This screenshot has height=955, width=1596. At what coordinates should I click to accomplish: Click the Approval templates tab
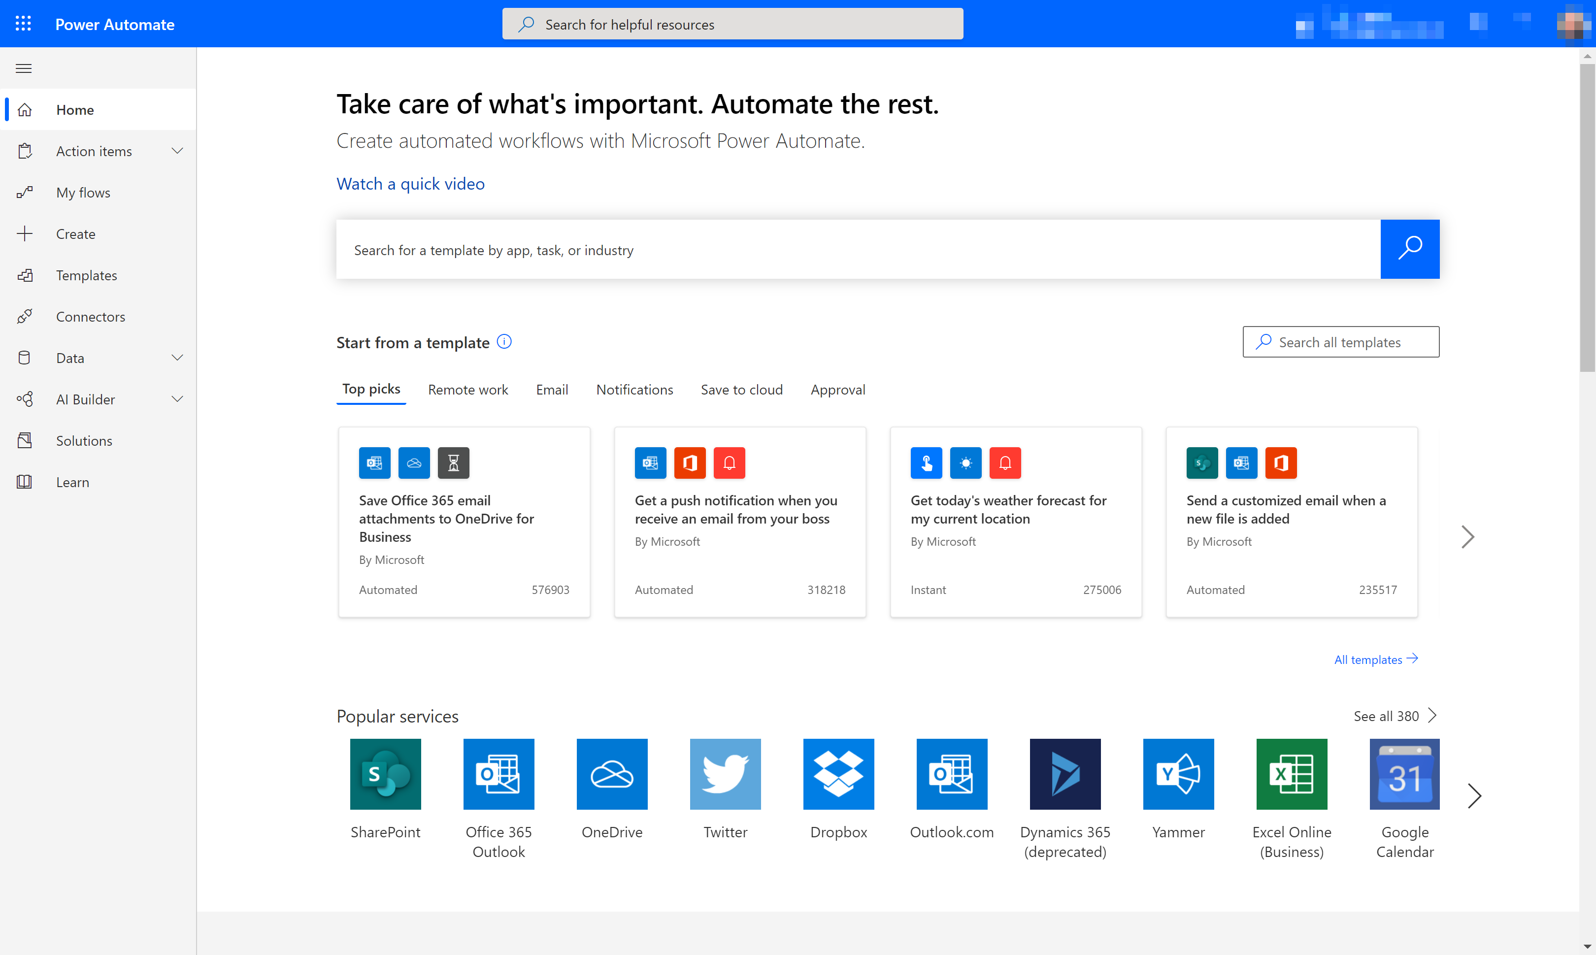838,389
